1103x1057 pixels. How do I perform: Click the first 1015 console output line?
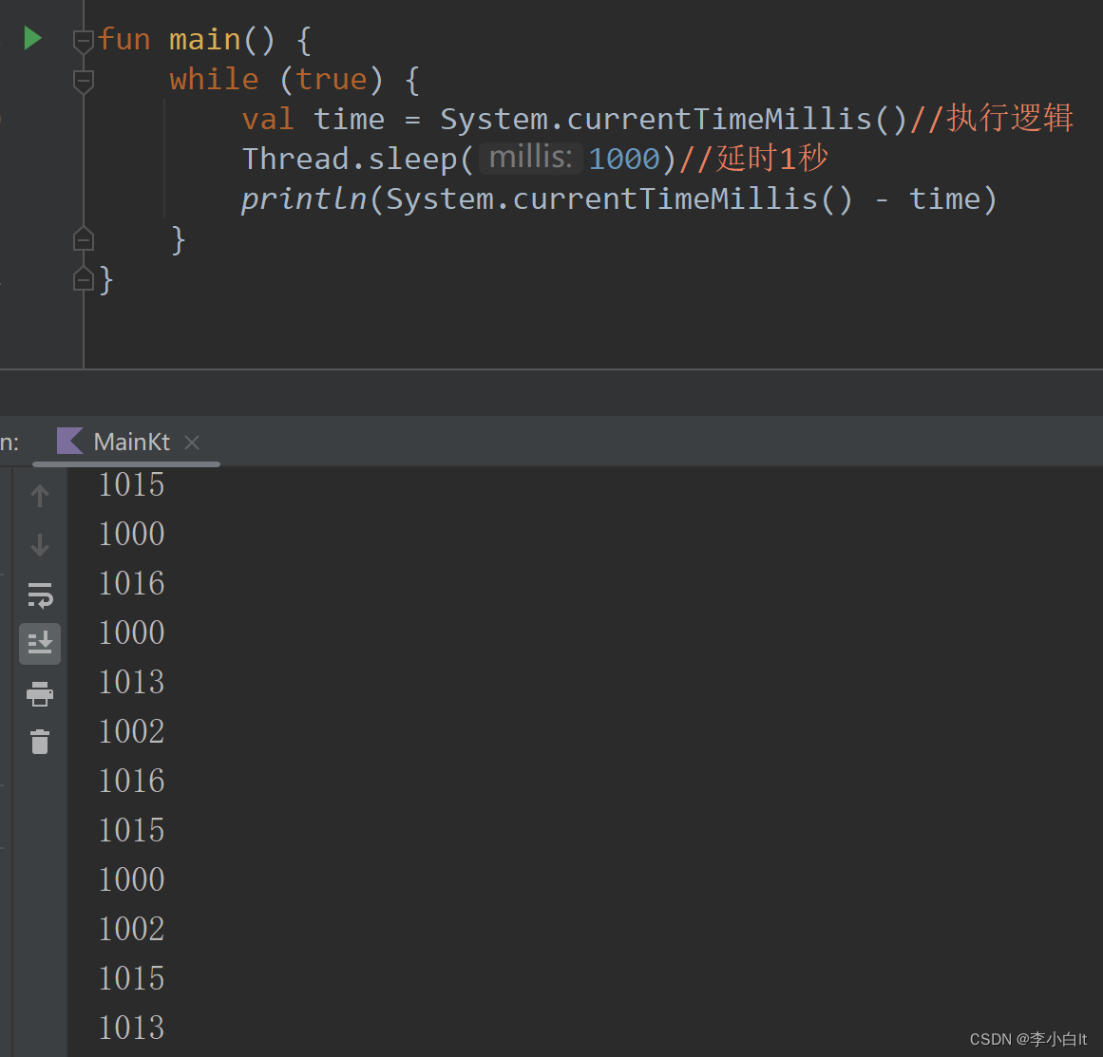131,484
